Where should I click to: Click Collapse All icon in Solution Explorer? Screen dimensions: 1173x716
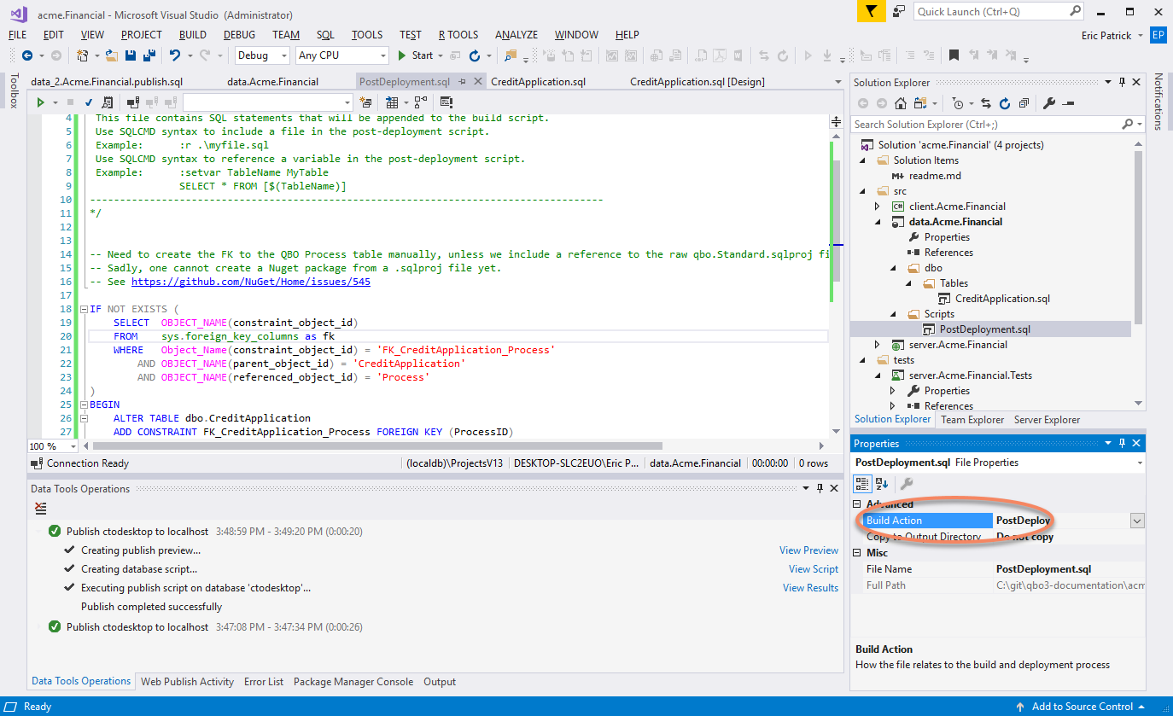coord(1024,103)
